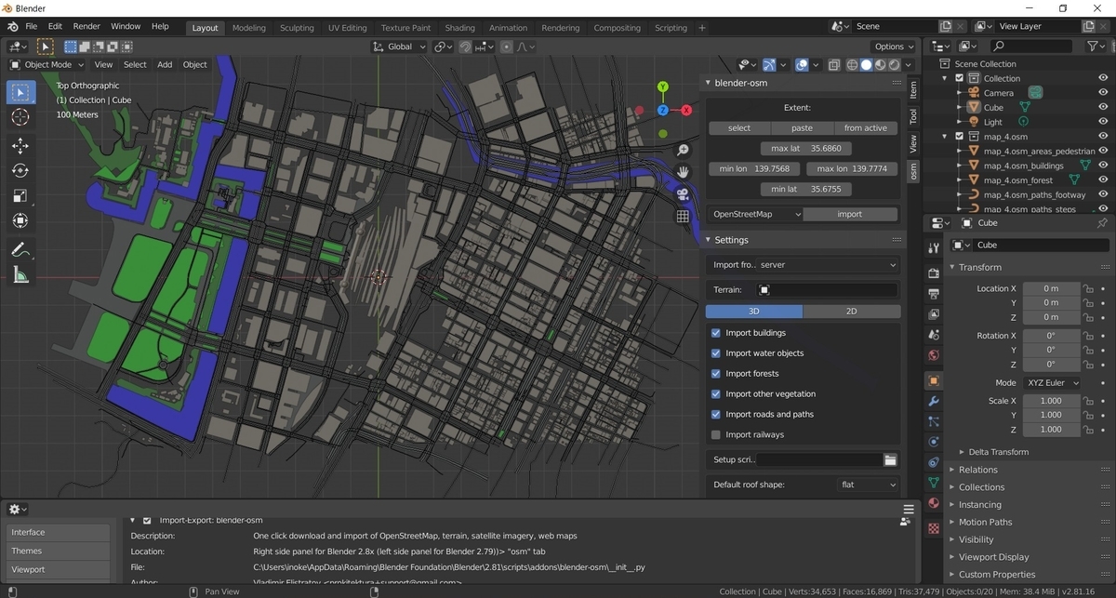Uncheck Import buildings

click(x=715, y=333)
